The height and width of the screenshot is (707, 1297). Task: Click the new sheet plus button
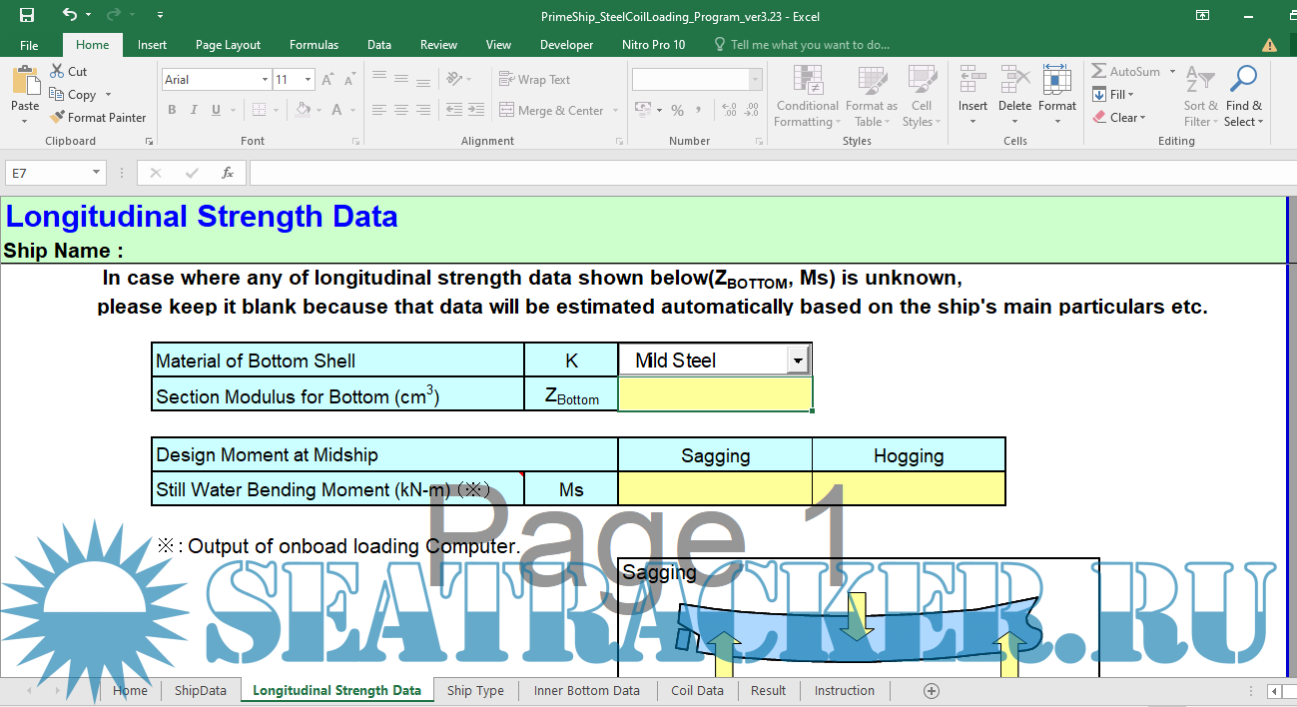click(x=932, y=691)
